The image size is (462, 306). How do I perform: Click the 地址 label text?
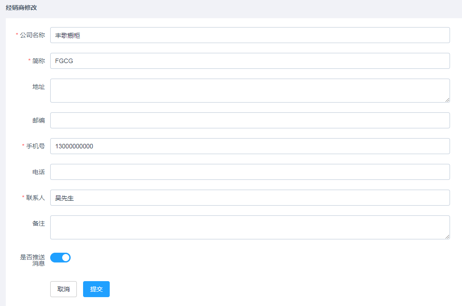pyautogui.click(x=39, y=87)
